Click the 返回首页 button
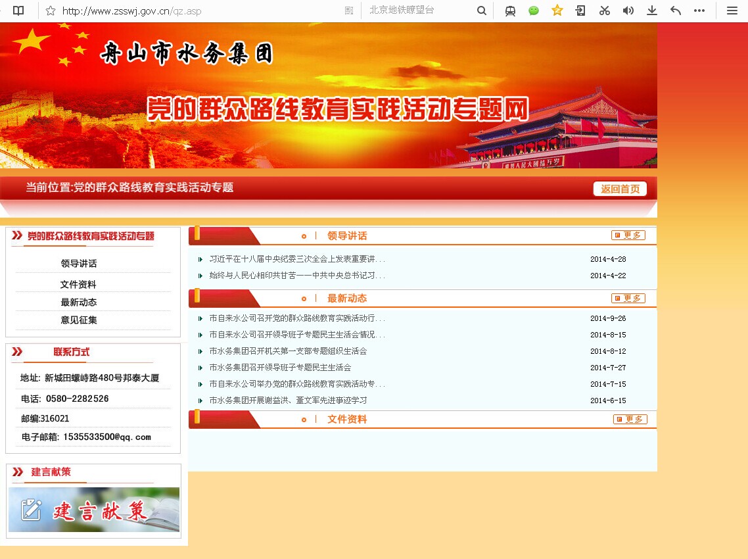This screenshot has width=748, height=559. click(620, 189)
